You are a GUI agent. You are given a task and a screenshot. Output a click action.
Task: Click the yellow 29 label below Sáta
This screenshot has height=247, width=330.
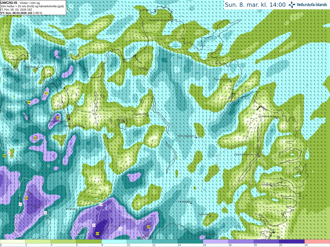tap(27, 198)
